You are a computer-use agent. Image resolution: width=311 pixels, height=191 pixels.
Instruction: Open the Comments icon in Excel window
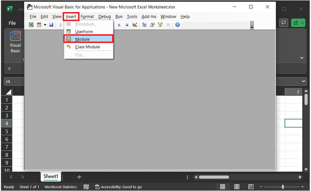tap(284, 23)
